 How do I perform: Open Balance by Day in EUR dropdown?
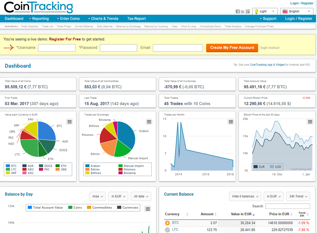click(x=118, y=196)
